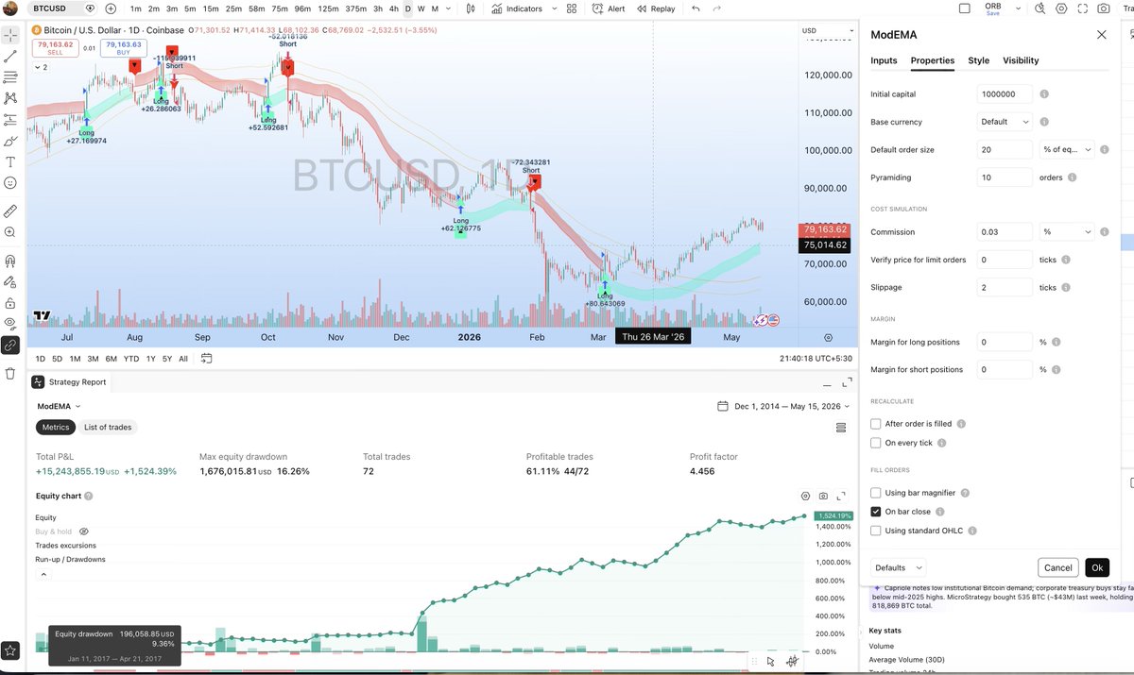
Task: Toggle Buy & hold visibility eye icon
Action: click(x=83, y=532)
